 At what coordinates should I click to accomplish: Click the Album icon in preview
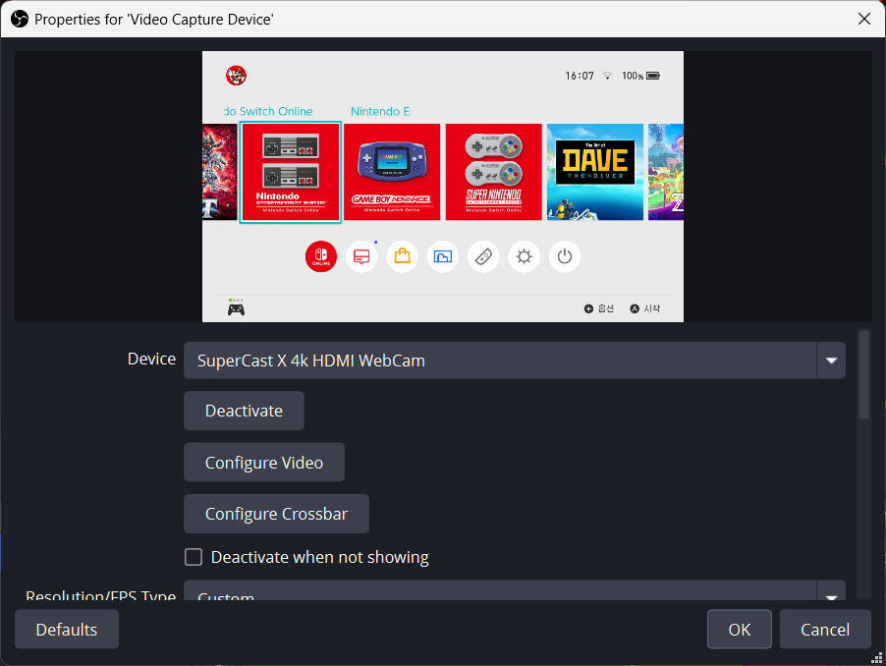coord(443,256)
